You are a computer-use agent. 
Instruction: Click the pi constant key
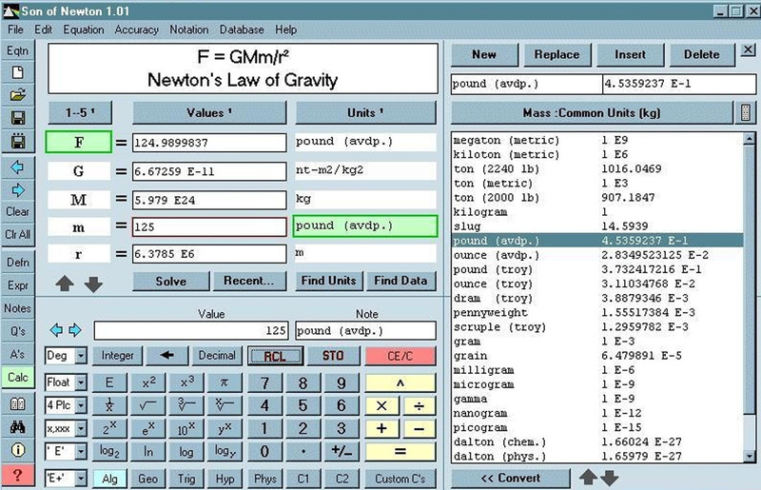(224, 382)
